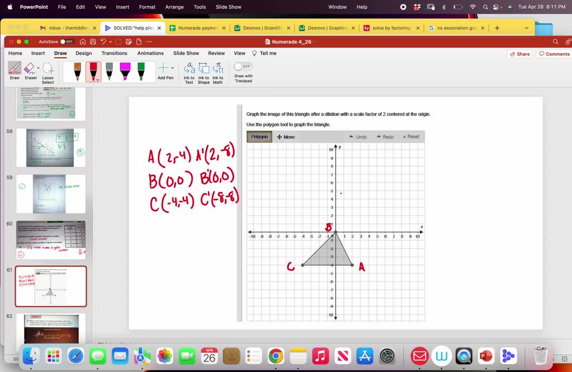Image resolution: width=572 pixels, height=372 pixels.
Task: Open the Eraser tool dropdown arrow
Action: pos(38,67)
